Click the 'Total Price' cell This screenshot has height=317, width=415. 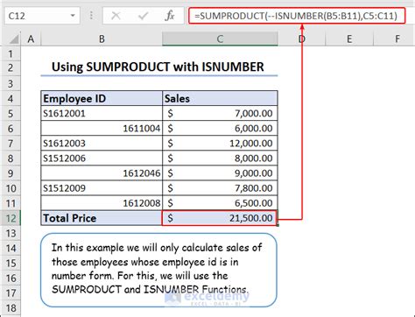tap(102, 218)
